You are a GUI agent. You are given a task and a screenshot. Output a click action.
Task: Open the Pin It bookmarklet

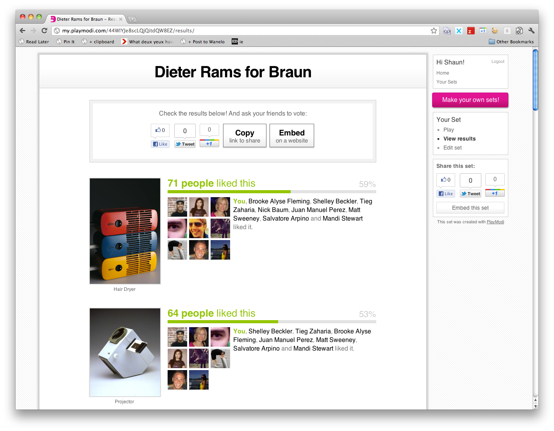(65, 41)
